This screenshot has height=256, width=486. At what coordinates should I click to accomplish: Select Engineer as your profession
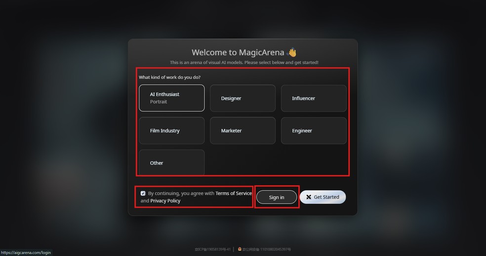[314, 130]
